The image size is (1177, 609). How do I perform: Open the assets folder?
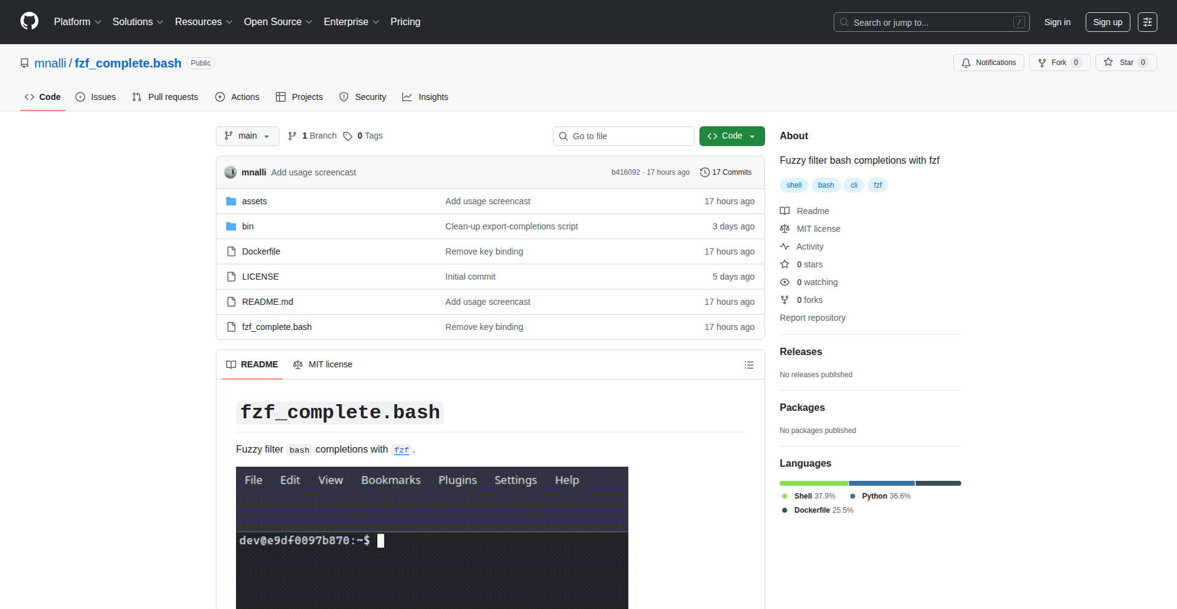(254, 201)
